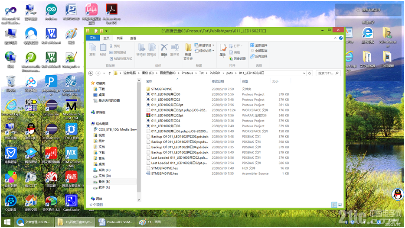Open the quick access toolbar customize arrow
Screen dimensions: 405x228
106,31
